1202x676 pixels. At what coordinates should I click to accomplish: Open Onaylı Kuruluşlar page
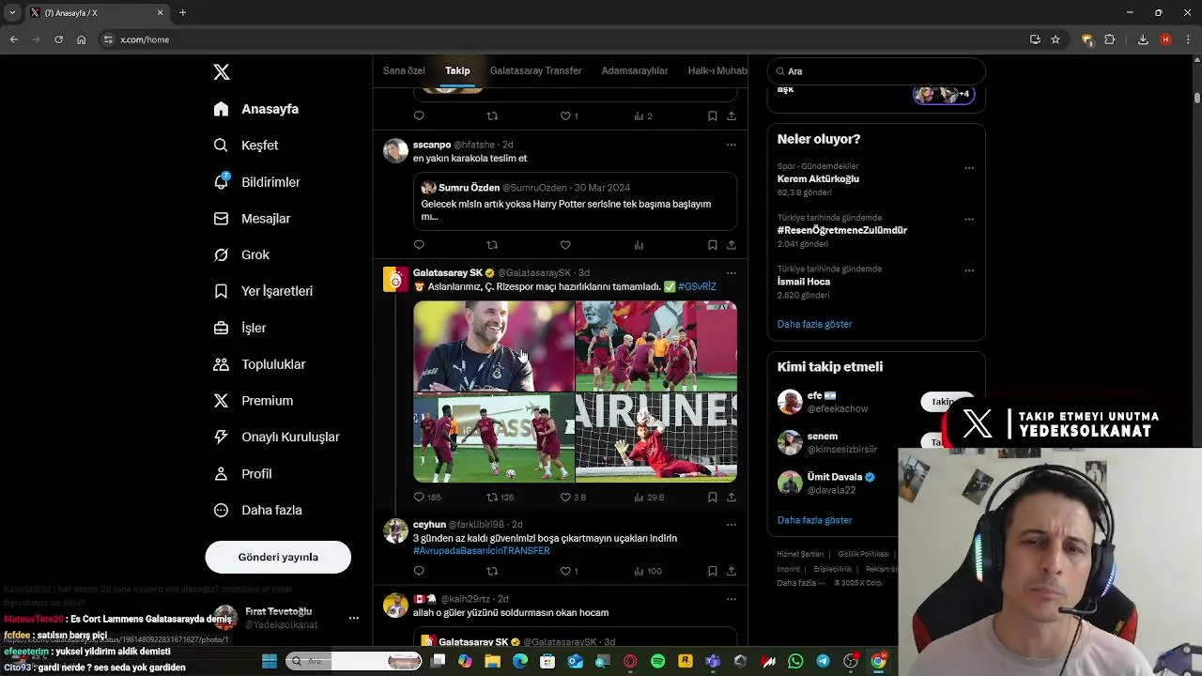pyautogui.click(x=276, y=437)
